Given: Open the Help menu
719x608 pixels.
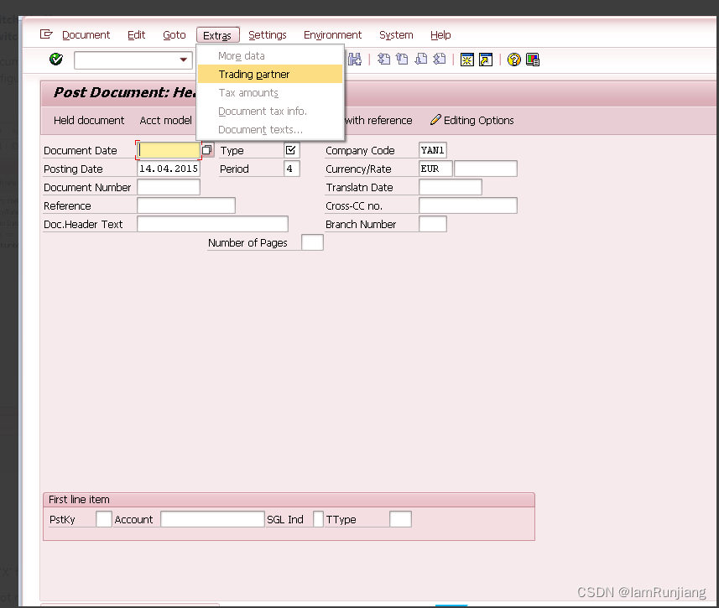Looking at the screenshot, I should coord(440,35).
